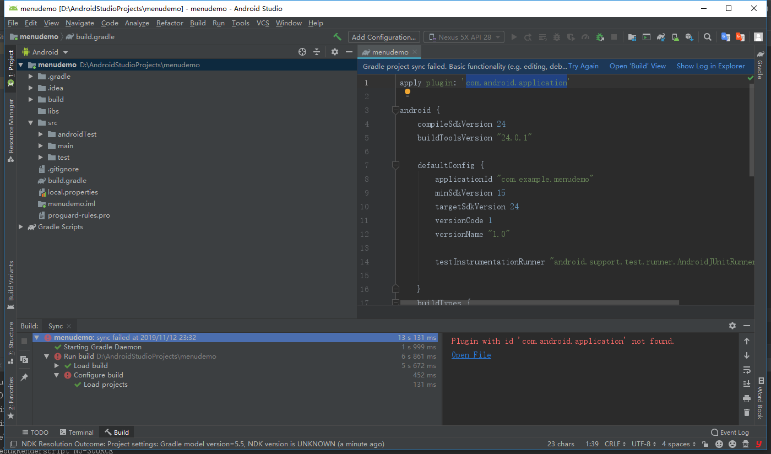771x454 pixels.
Task: Open the Resource Manager side panel
Action: point(11,131)
